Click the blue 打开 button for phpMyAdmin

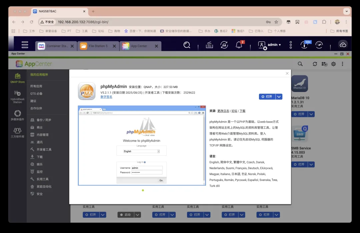point(267,97)
